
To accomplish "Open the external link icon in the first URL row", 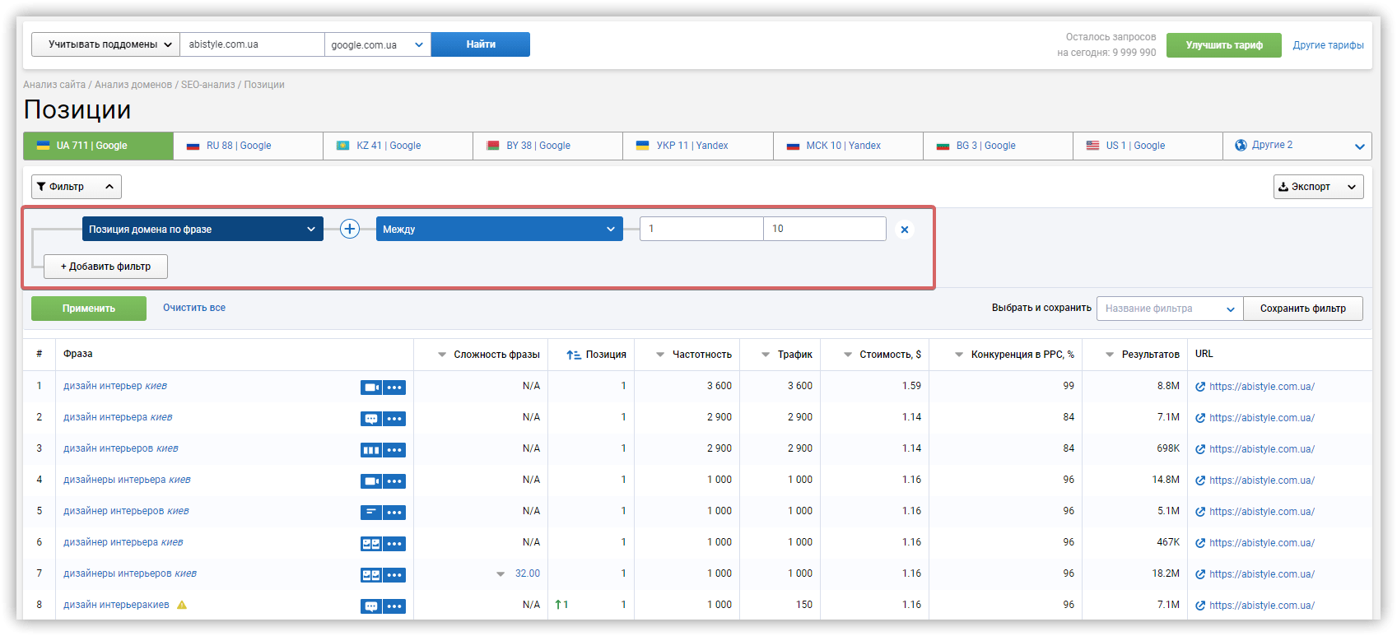I will 1200,387.
